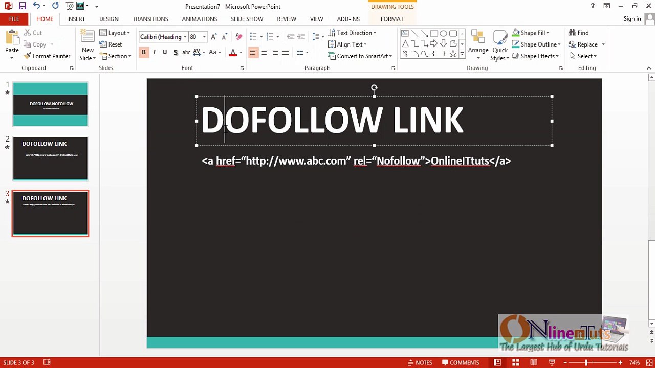This screenshot has height=368, width=655.
Task: Open the font size dropdown
Action: pyautogui.click(x=204, y=37)
